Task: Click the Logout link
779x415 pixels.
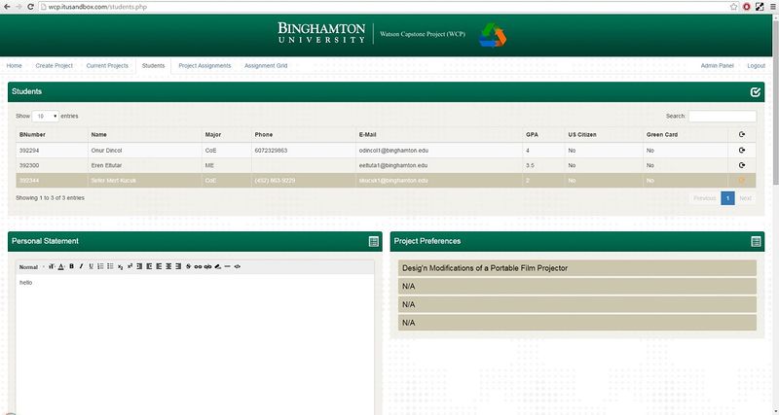Action: point(756,65)
